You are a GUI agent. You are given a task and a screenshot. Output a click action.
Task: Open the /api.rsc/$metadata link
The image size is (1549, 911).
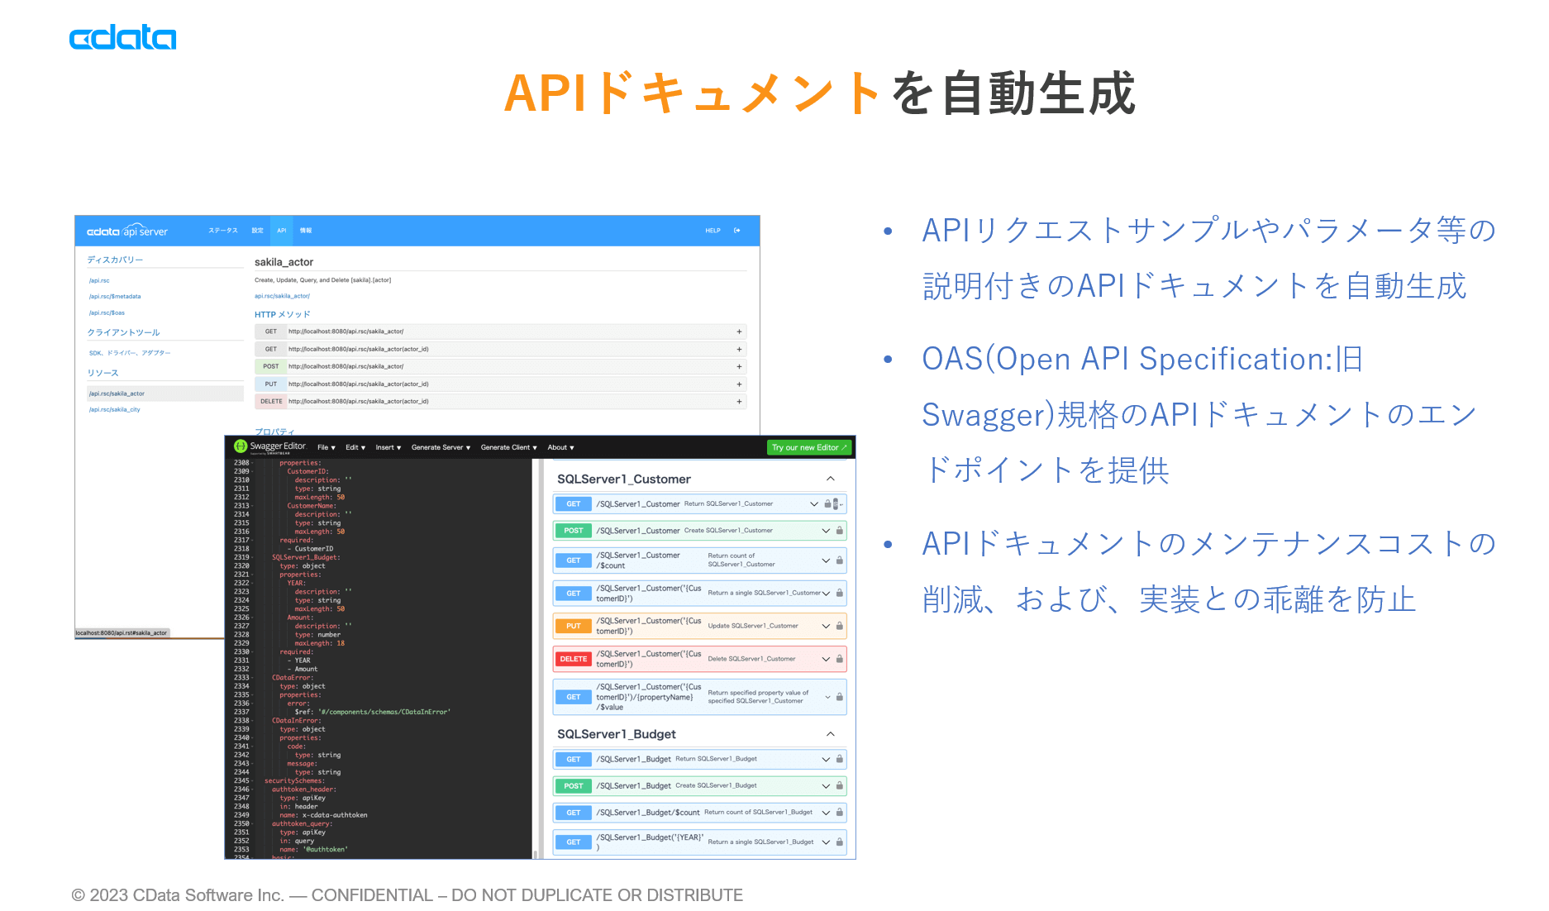point(115,296)
